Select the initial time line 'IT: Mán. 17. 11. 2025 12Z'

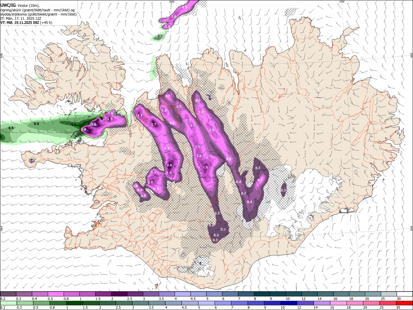(21, 18)
